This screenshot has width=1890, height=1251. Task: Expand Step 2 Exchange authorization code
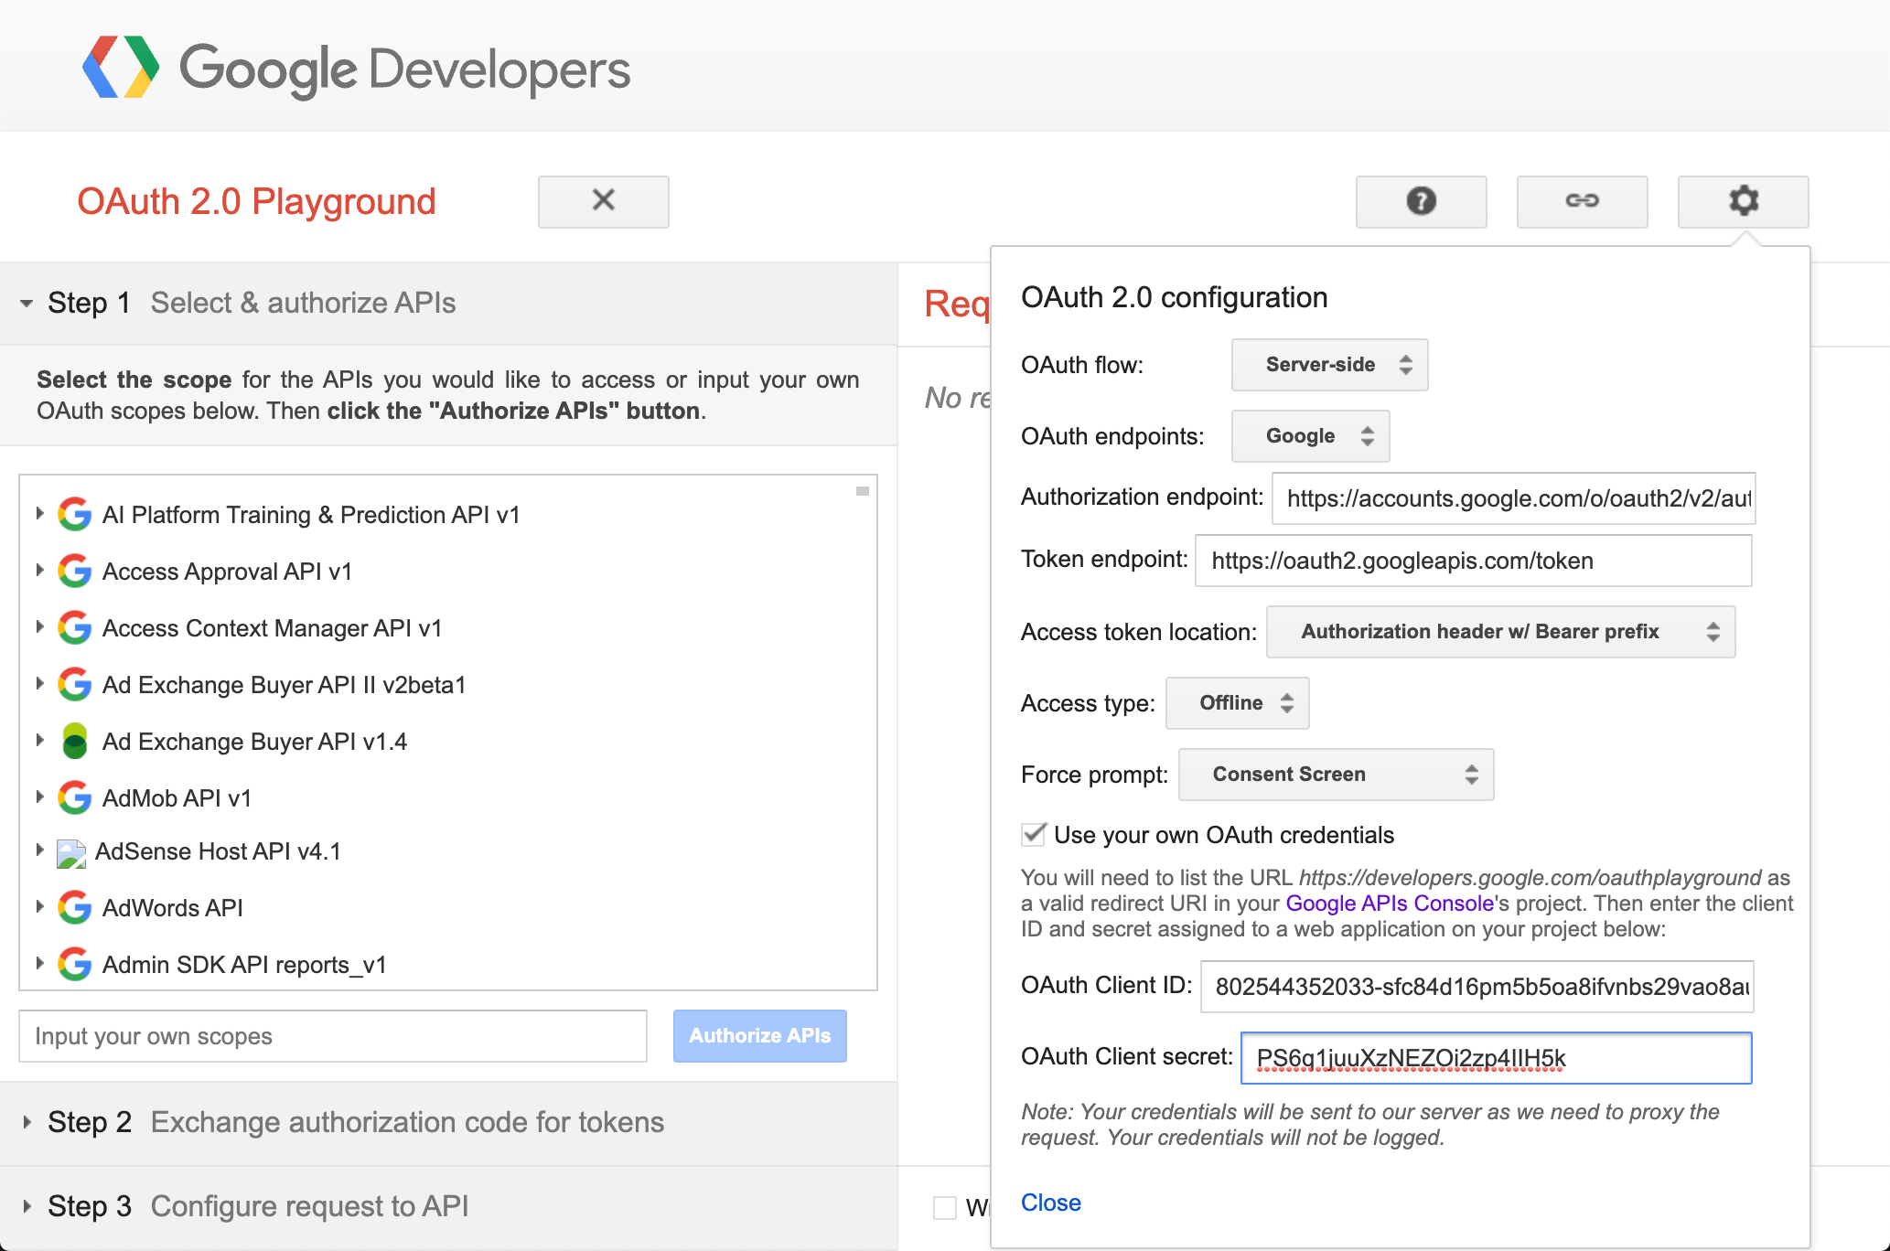[448, 1123]
